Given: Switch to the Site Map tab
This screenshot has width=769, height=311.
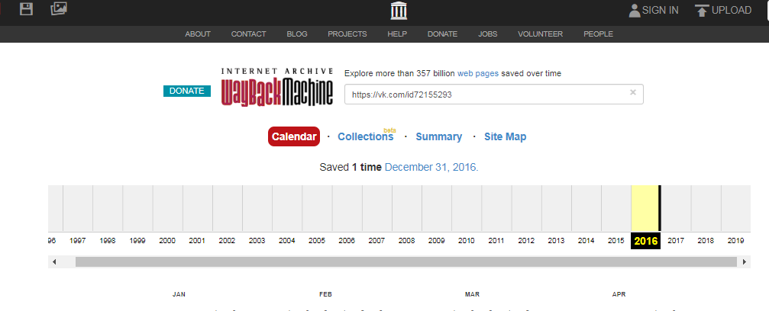Looking at the screenshot, I should click(505, 136).
